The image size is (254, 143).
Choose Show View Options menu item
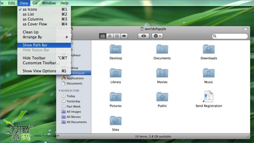point(44,71)
